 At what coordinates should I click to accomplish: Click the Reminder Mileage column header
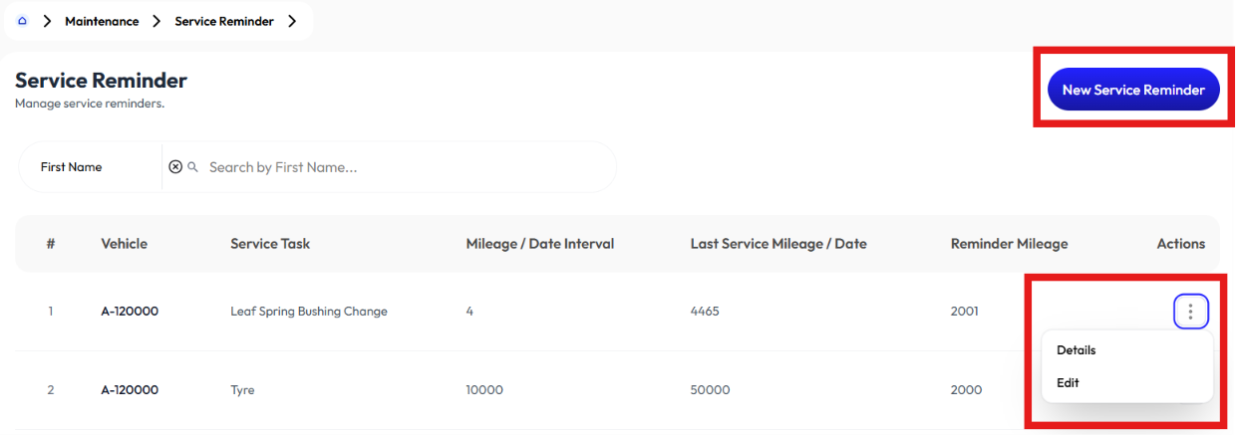[x=1010, y=244]
